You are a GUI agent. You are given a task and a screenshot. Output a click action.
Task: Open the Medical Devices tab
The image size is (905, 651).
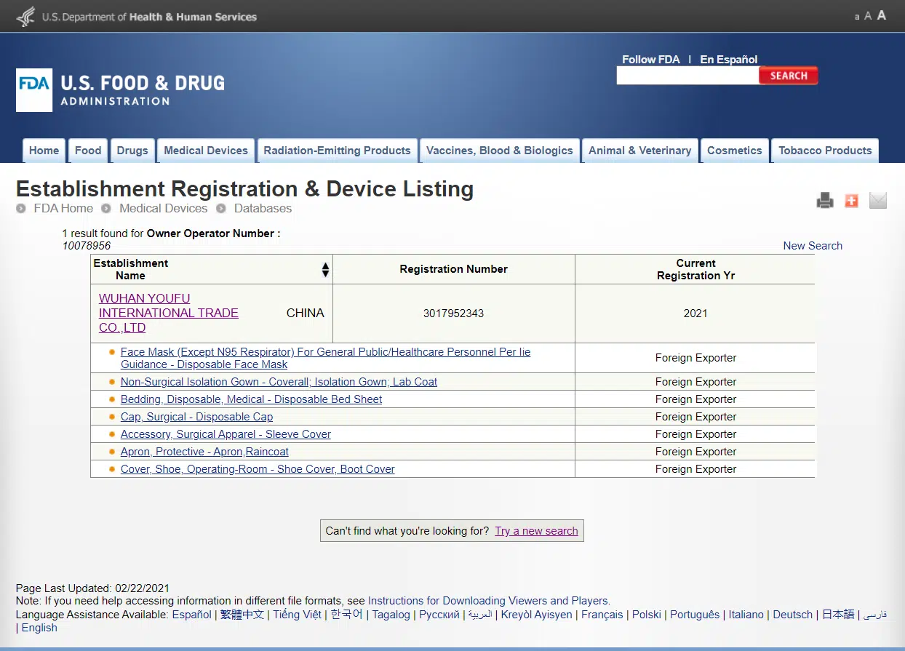click(x=206, y=151)
